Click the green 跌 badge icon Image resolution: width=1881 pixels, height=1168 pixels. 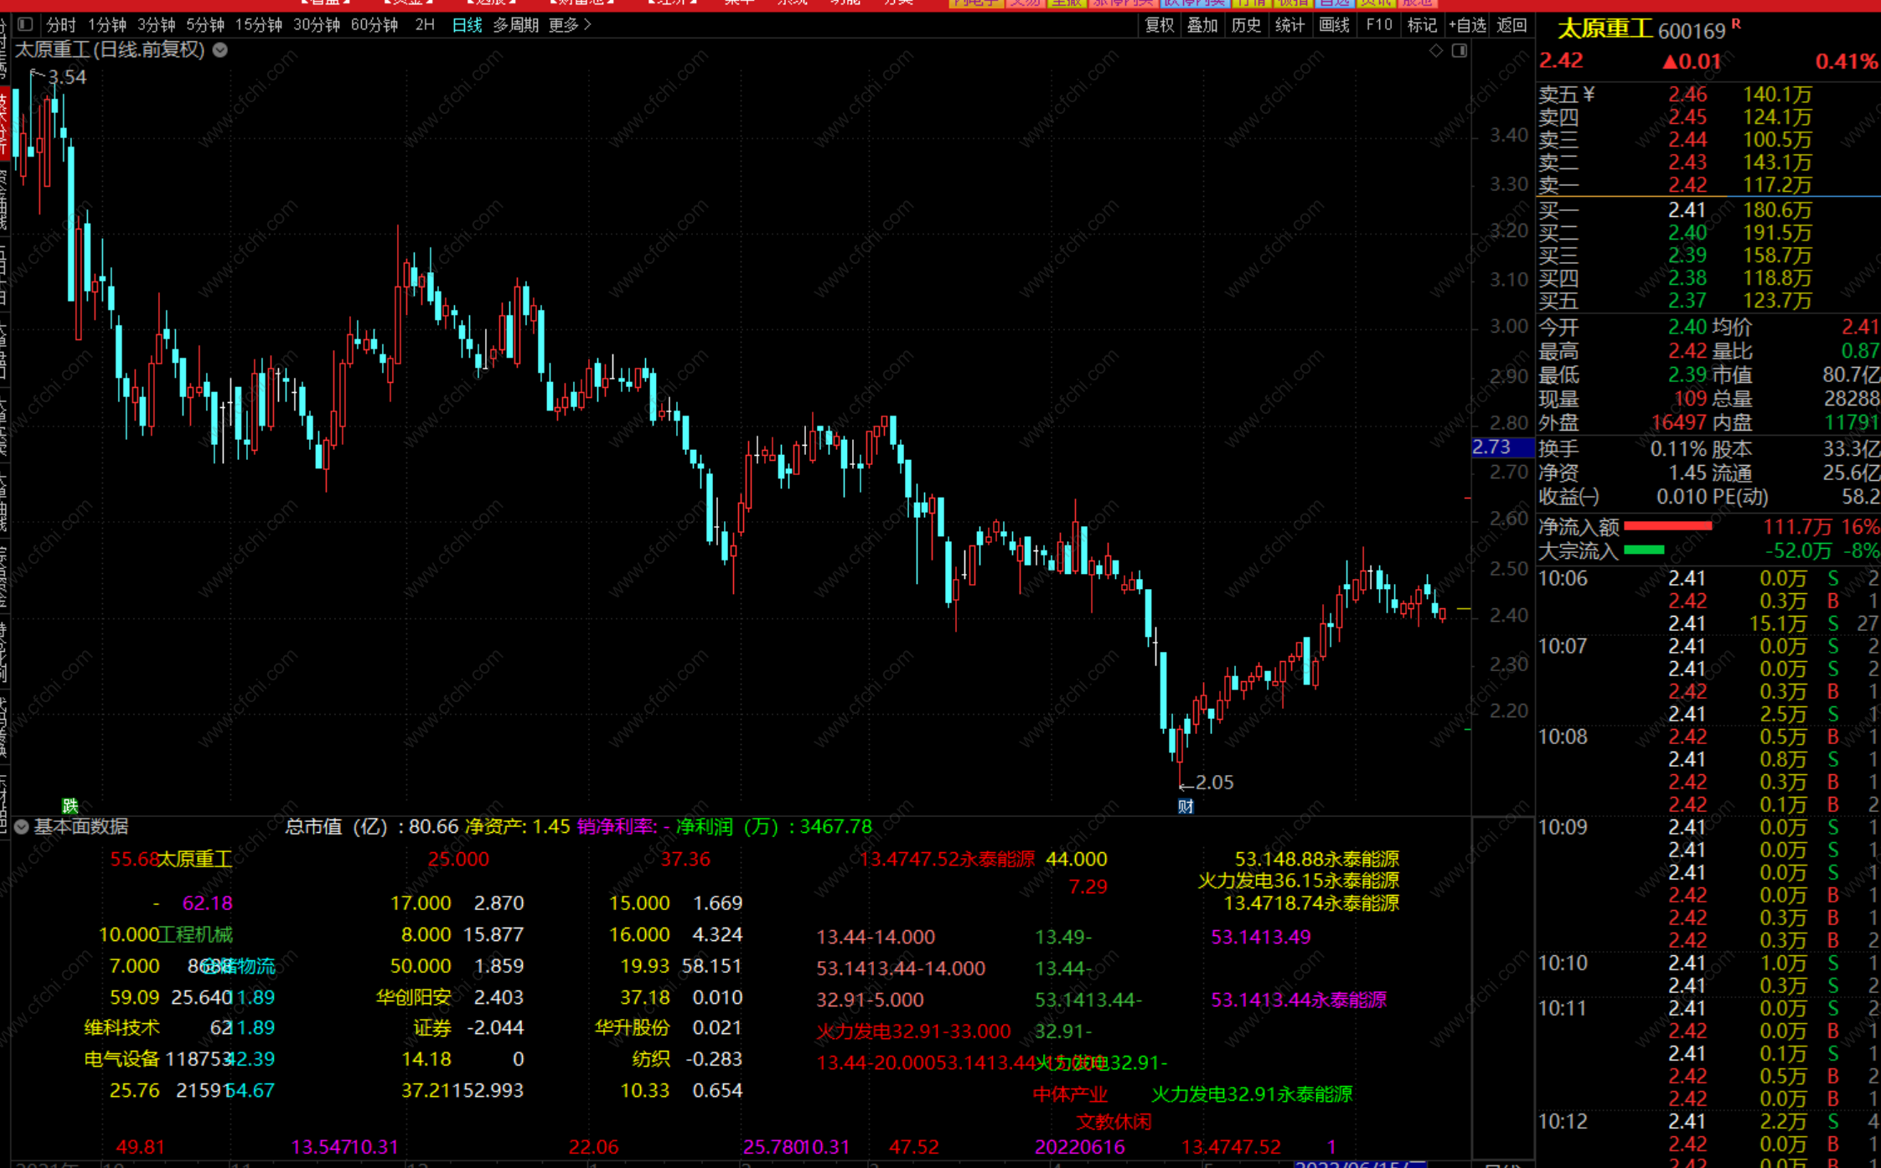pyautogui.click(x=70, y=806)
